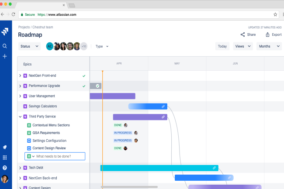Click the horizontal timeline scrollbar
Screen dimensions: 284x189
click(129, 187)
